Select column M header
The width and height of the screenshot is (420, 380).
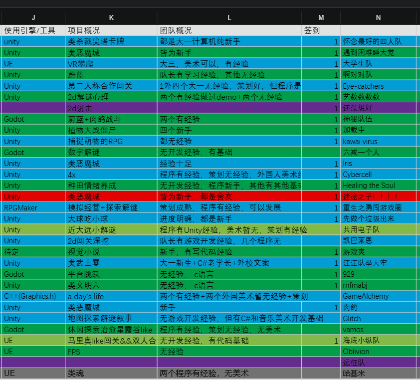point(321,17)
